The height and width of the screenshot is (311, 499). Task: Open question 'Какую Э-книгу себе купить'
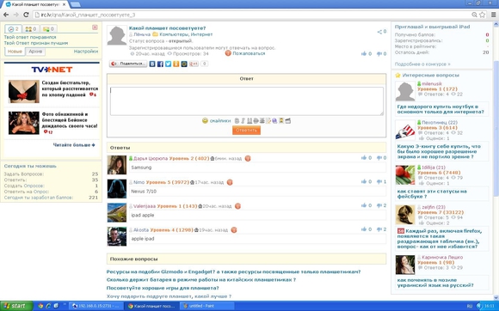pos(439,151)
